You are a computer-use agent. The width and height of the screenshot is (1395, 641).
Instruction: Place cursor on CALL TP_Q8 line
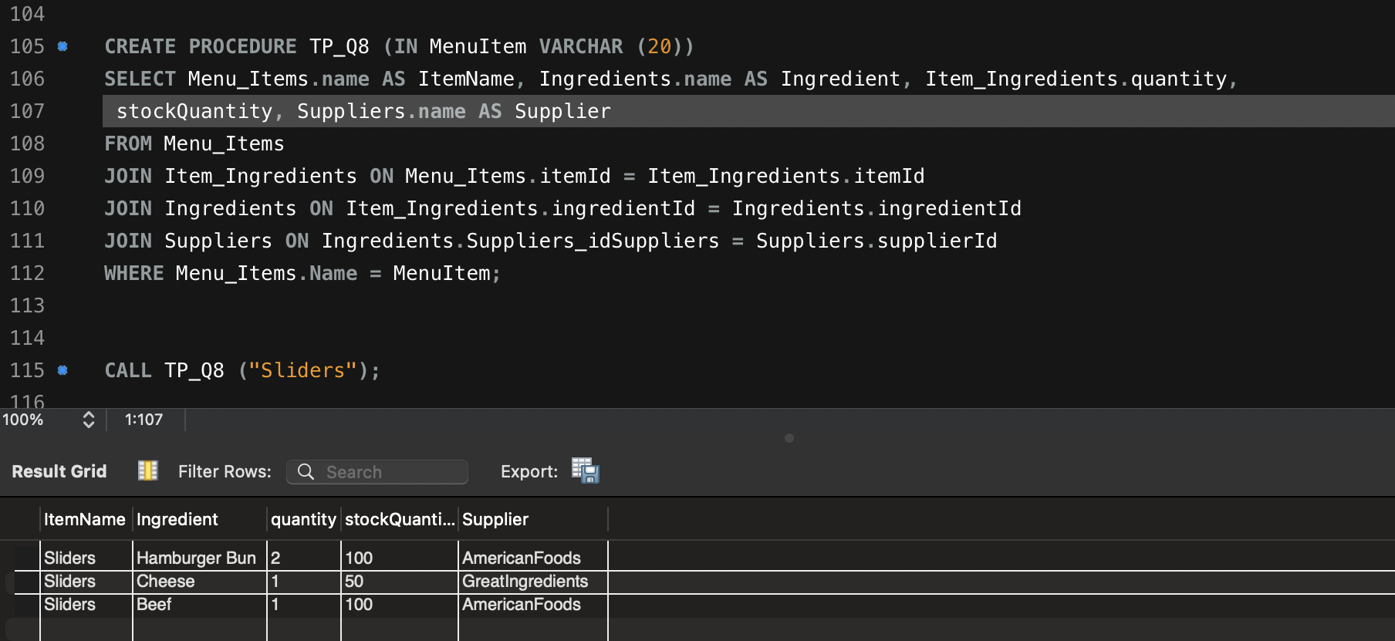pos(242,370)
